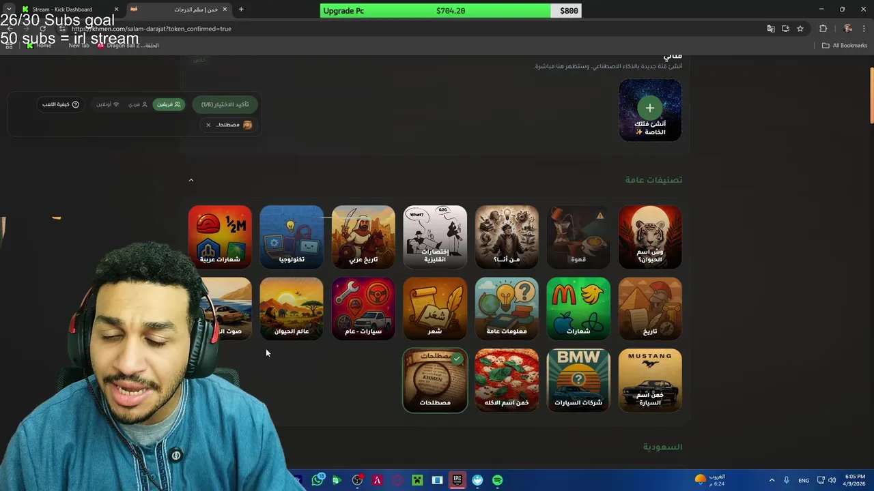This screenshot has width=874, height=491.
Task: Pick the مـن أنـا؟ category tile
Action: [507, 237]
